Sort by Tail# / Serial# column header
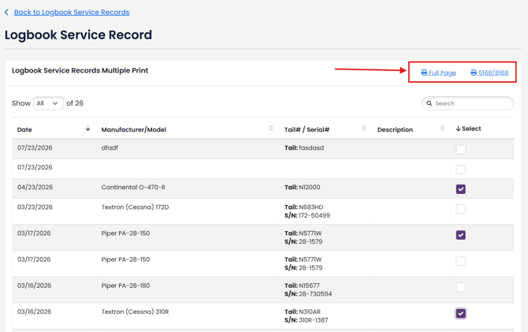The image size is (528, 332). point(307,129)
